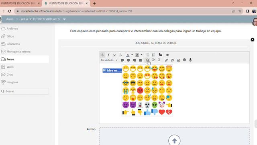Viewport: 257px width, 145px height.
Task: Open the formula editor with subscript sigma
Action: [x=153, y=60]
